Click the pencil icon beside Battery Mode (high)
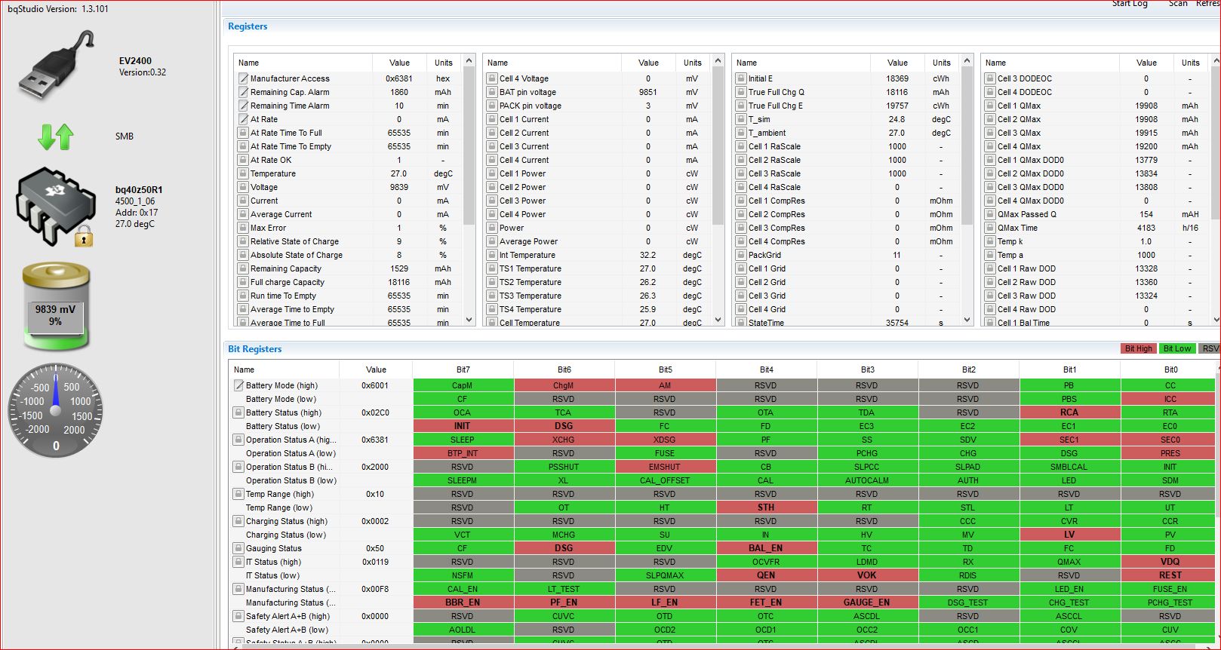This screenshot has height=650, width=1221. tap(238, 385)
